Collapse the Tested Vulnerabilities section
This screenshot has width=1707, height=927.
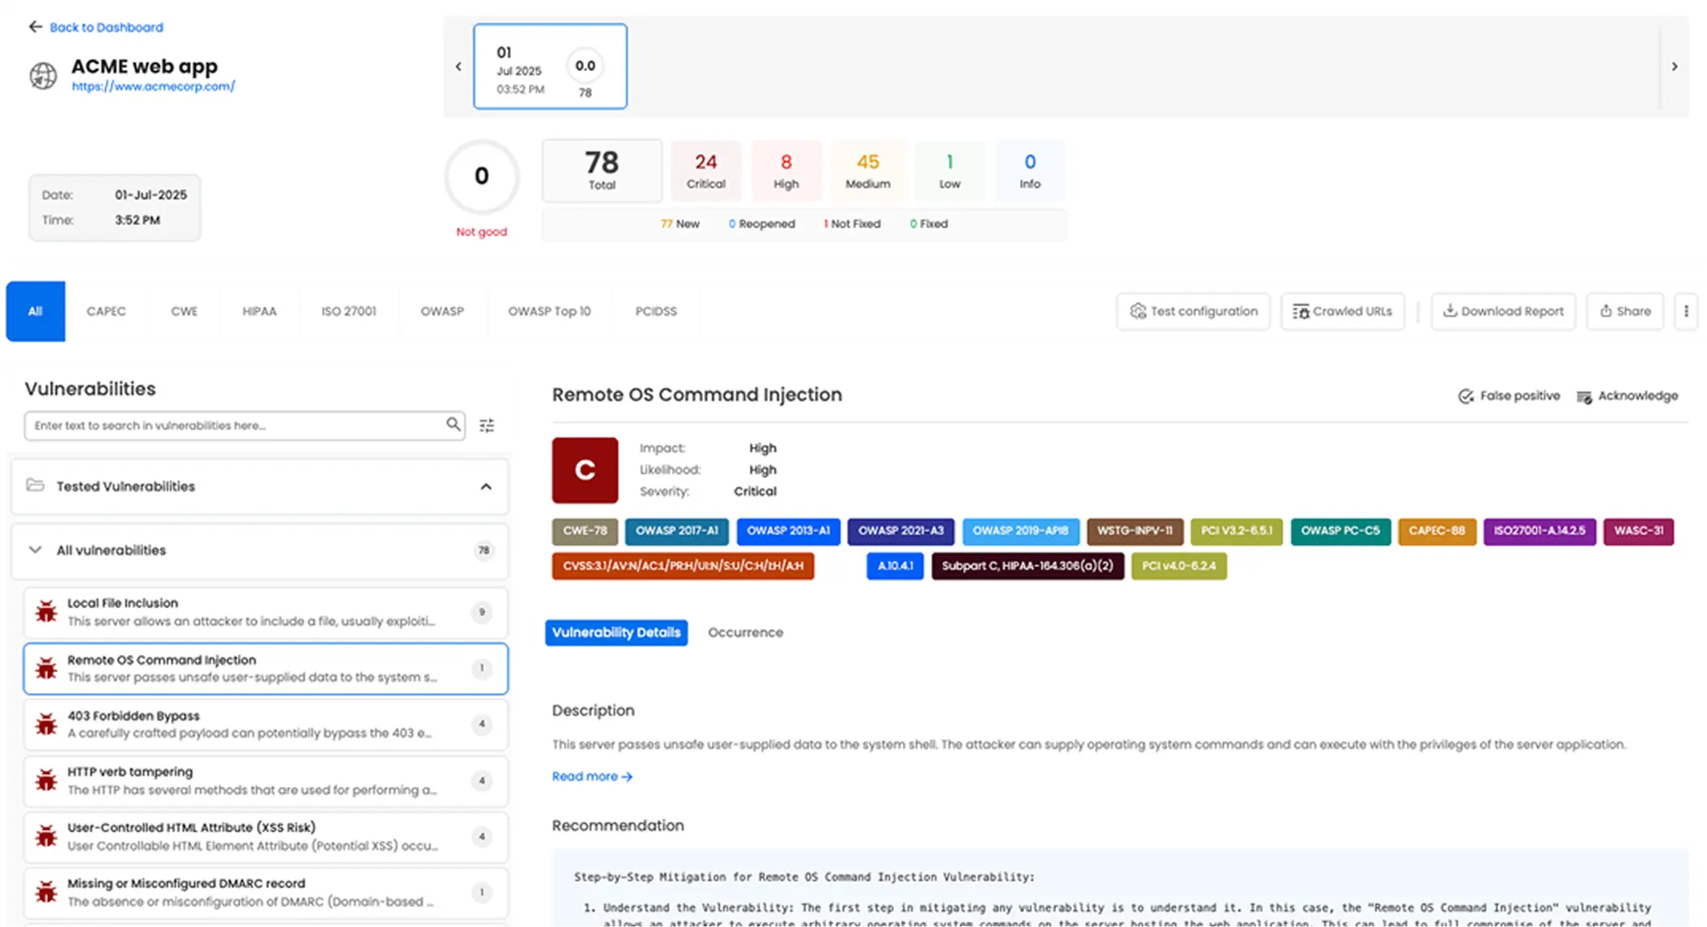pos(486,487)
